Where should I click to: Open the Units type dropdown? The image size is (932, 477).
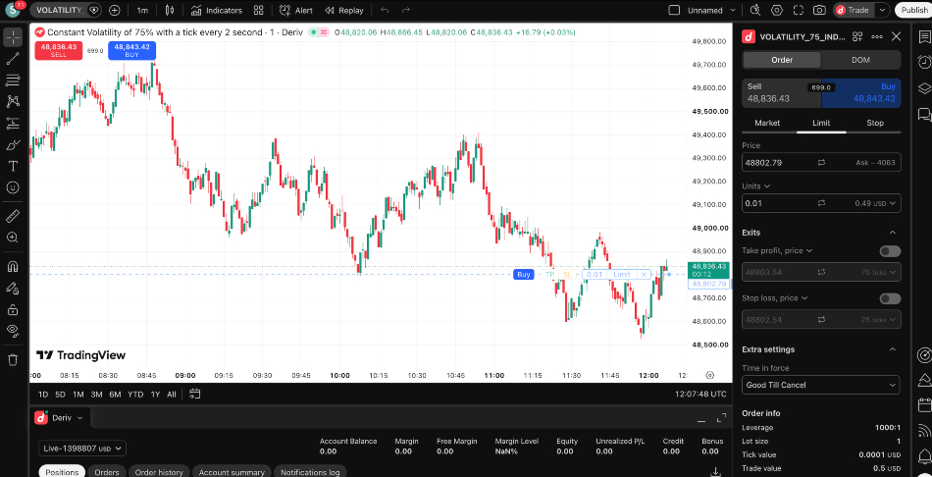click(x=756, y=186)
